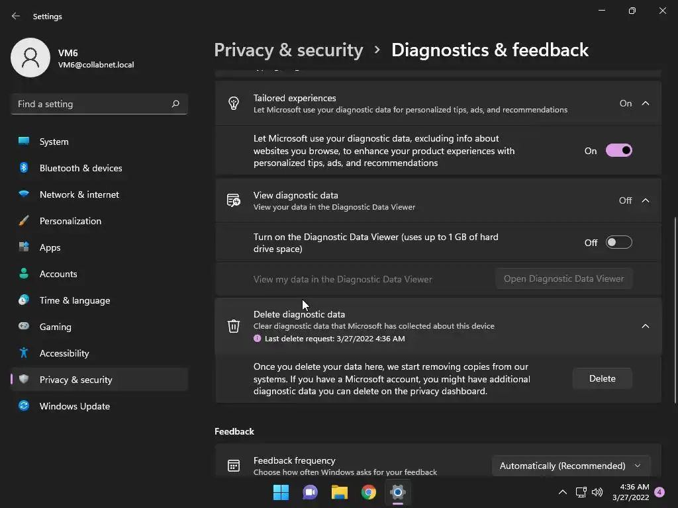Collapse the Delete diagnostic data section
The width and height of the screenshot is (678, 508).
click(x=646, y=326)
